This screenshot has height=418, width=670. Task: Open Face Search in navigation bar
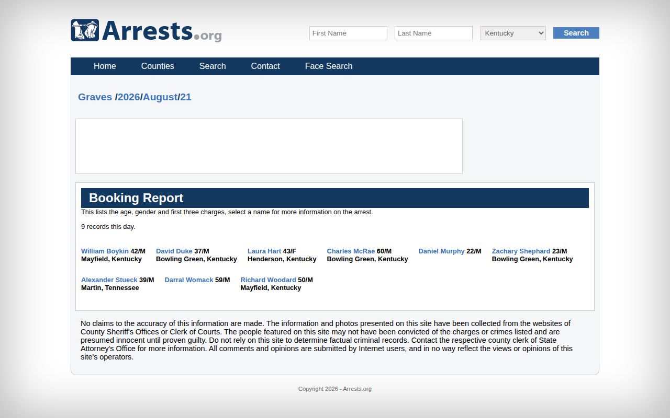(x=329, y=66)
